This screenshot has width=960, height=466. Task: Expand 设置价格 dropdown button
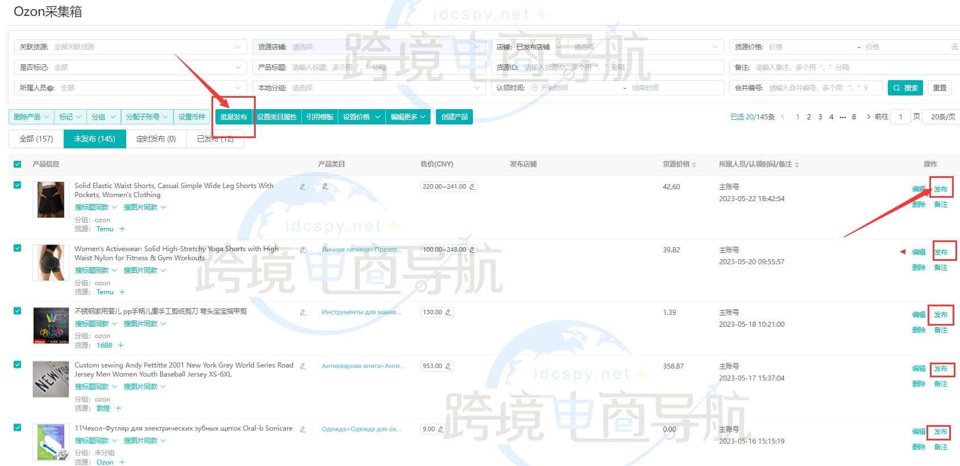pos(361,117)
